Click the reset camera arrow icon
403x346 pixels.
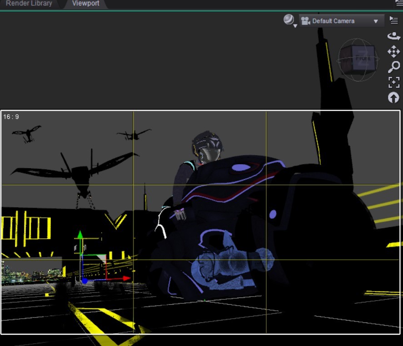[393, 97]
